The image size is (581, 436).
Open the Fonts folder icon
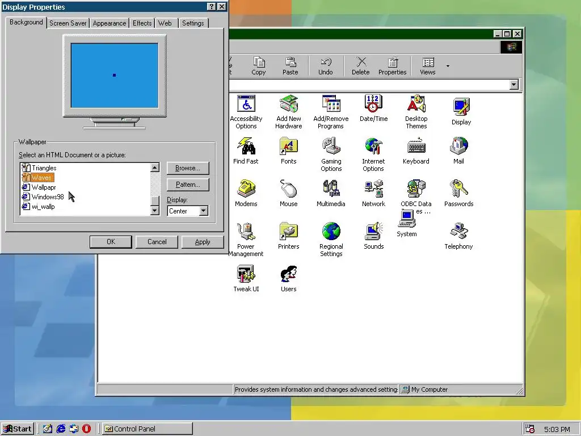289,151
